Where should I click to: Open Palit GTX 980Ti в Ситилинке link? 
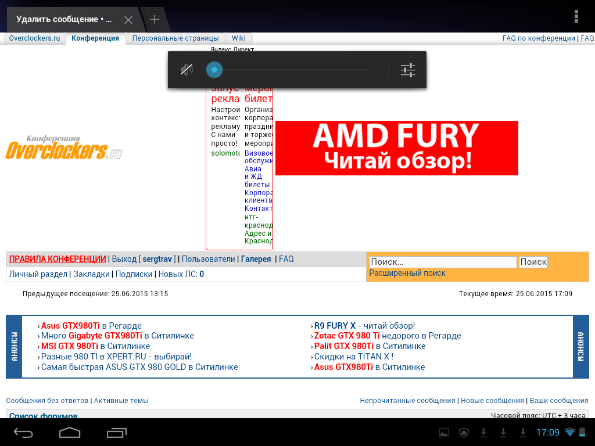pos(370,346)
